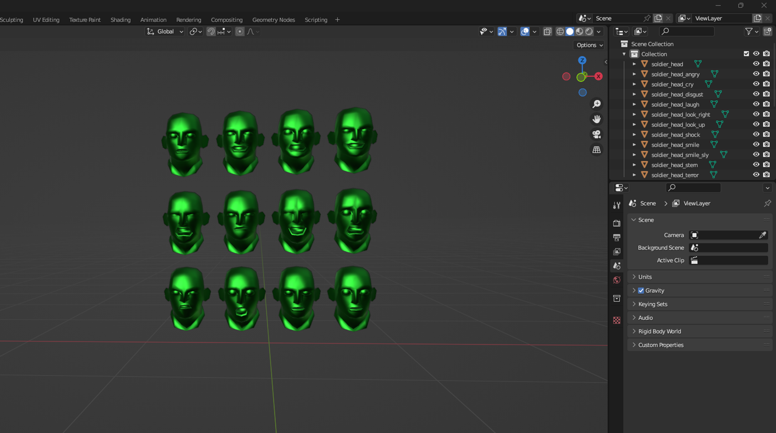Click the Camera field in Scene panel
Viewport: 776px width, 433px height.
pyautogui.click(x=724, y=235)
